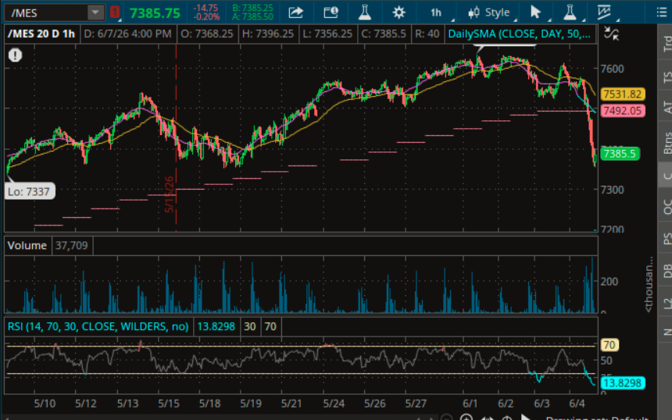
Task: Click the last price 7385.75
Action: click(x=155, y=13)
